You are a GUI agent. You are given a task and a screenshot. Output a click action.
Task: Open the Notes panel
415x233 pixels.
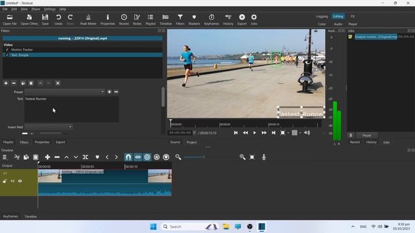click(x=137, y=20)
